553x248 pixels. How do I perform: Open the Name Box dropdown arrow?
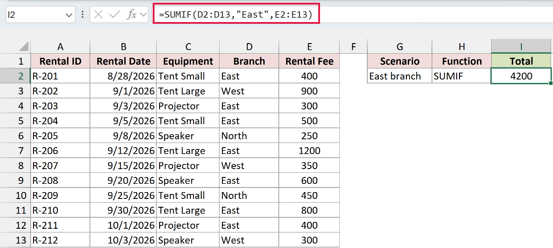tap(69, 15)
